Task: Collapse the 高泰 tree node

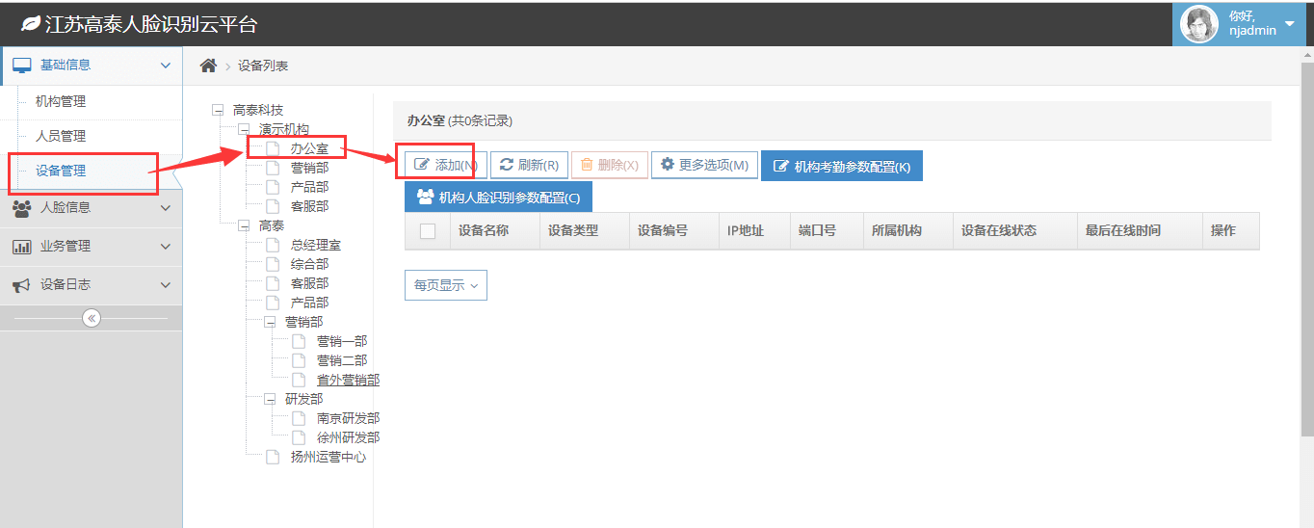Action: coord(244,226)
